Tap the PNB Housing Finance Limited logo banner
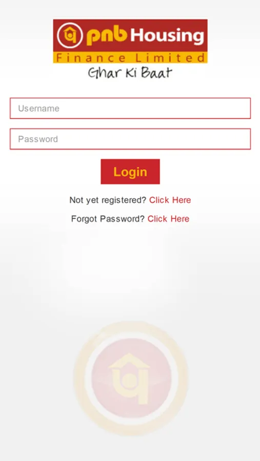Viewport: 260px width, 461px height. point(130,41)
